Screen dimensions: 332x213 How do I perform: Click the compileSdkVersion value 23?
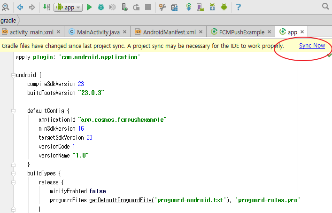[x=81, y=84]
